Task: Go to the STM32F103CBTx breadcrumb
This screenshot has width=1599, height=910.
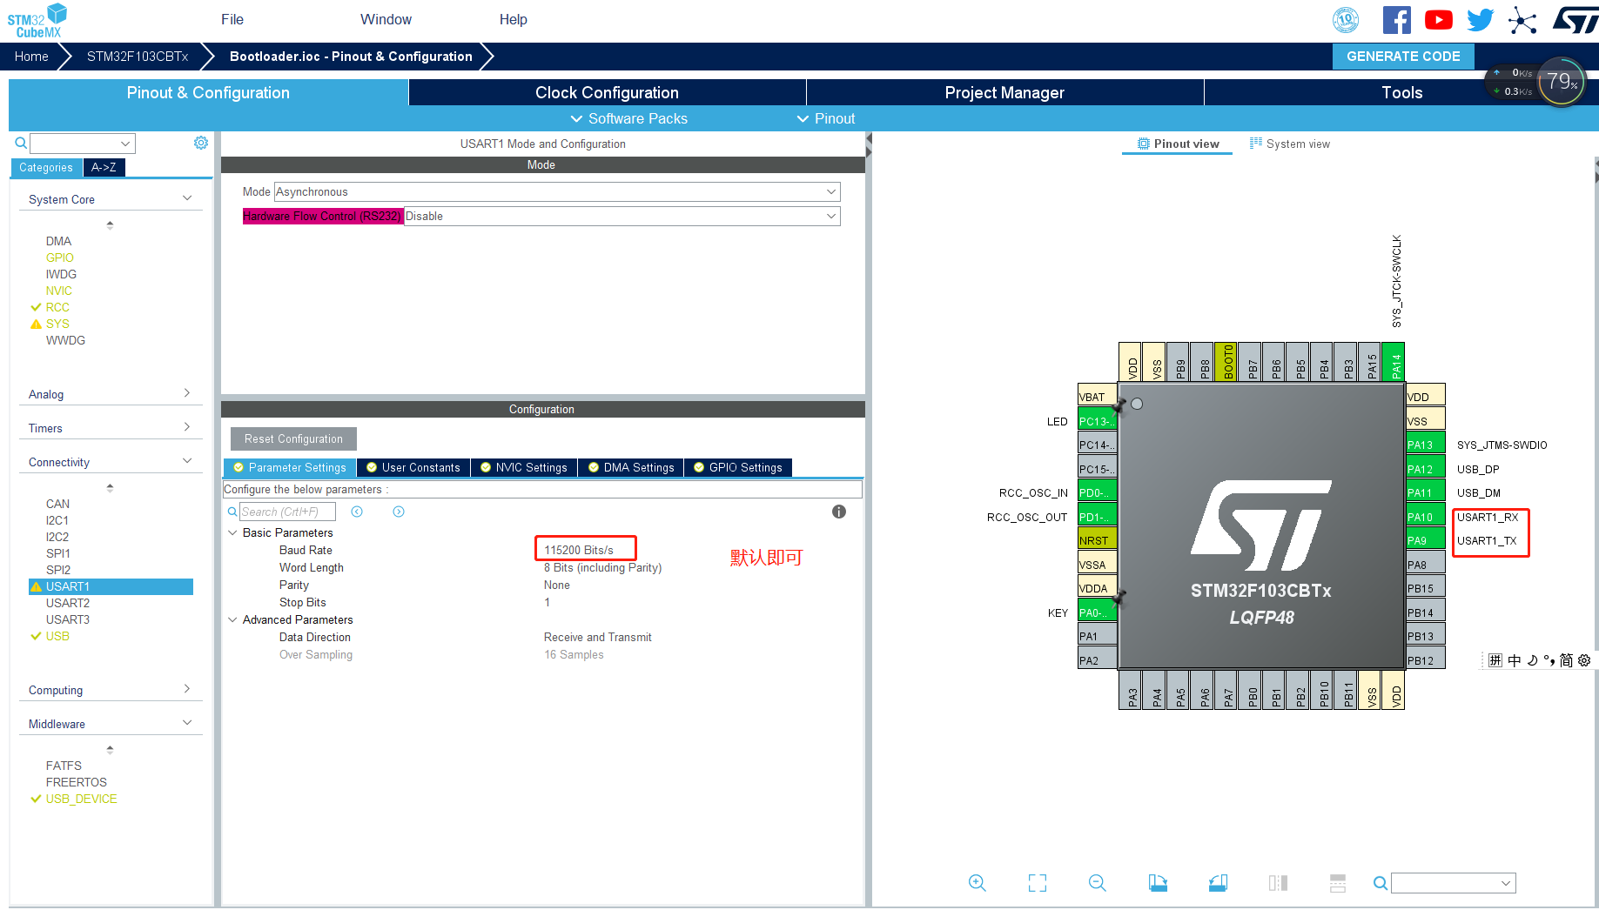Action: tap(138, 56)
